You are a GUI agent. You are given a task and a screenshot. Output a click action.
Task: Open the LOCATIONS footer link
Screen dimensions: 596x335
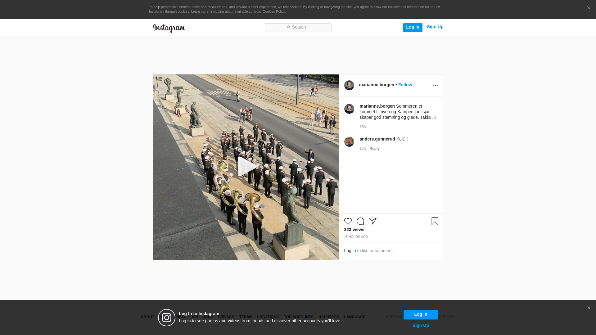tap(268, 317)
